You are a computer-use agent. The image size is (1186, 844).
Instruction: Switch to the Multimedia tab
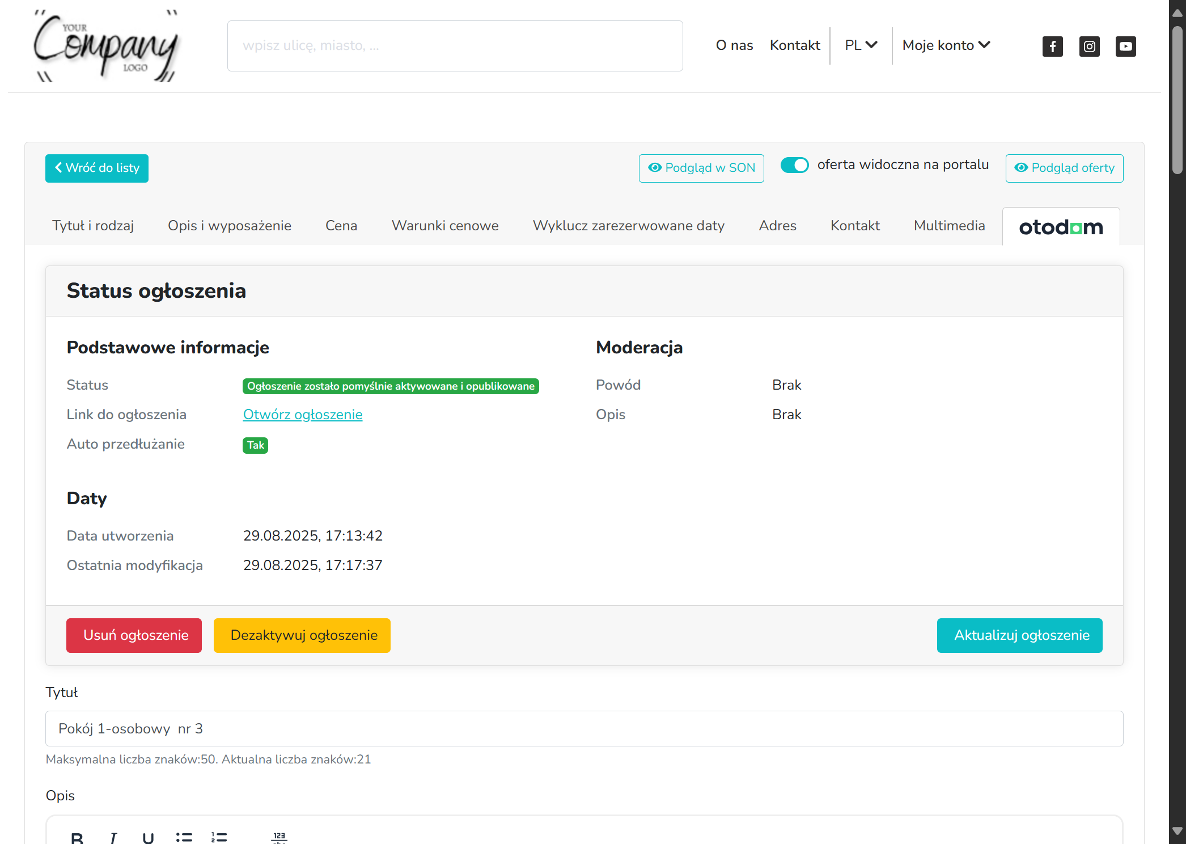(949, 226)
